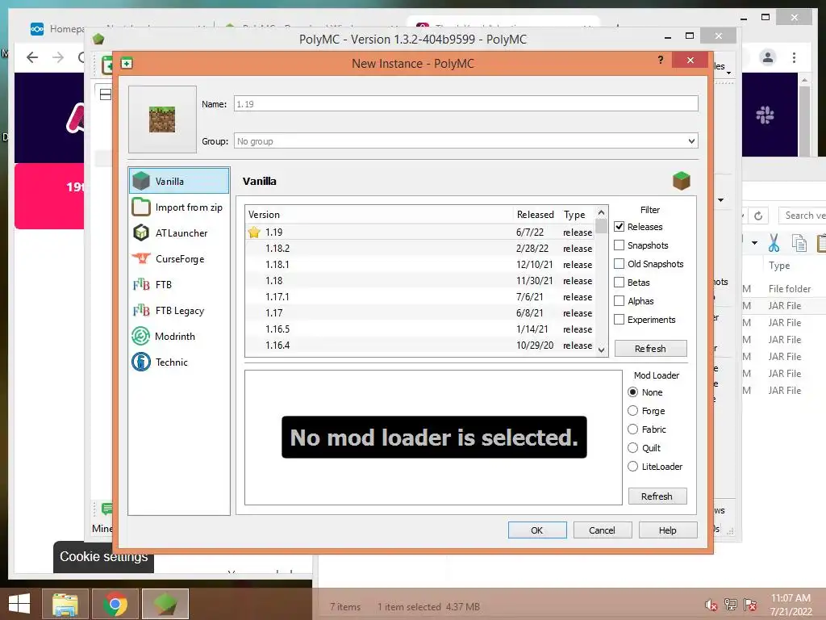This screenshot has width=826, height=620.
Task: Select version 1.16.5 row
Action: coord(420,329)
